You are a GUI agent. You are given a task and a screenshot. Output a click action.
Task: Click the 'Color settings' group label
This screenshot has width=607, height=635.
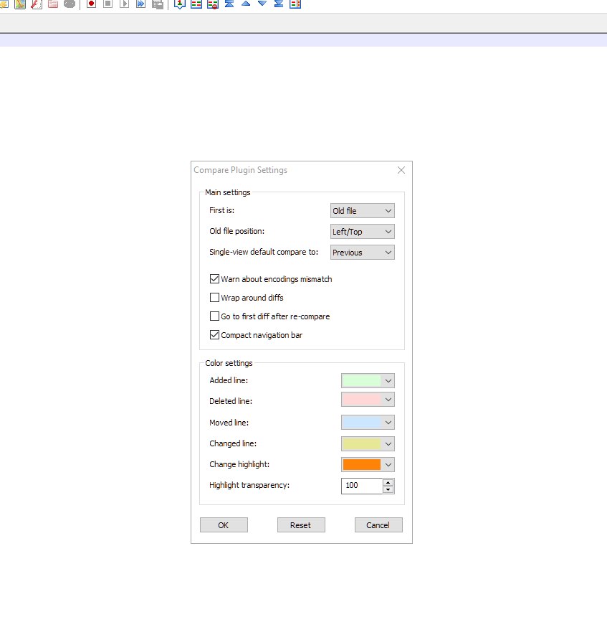coord(229,363)
